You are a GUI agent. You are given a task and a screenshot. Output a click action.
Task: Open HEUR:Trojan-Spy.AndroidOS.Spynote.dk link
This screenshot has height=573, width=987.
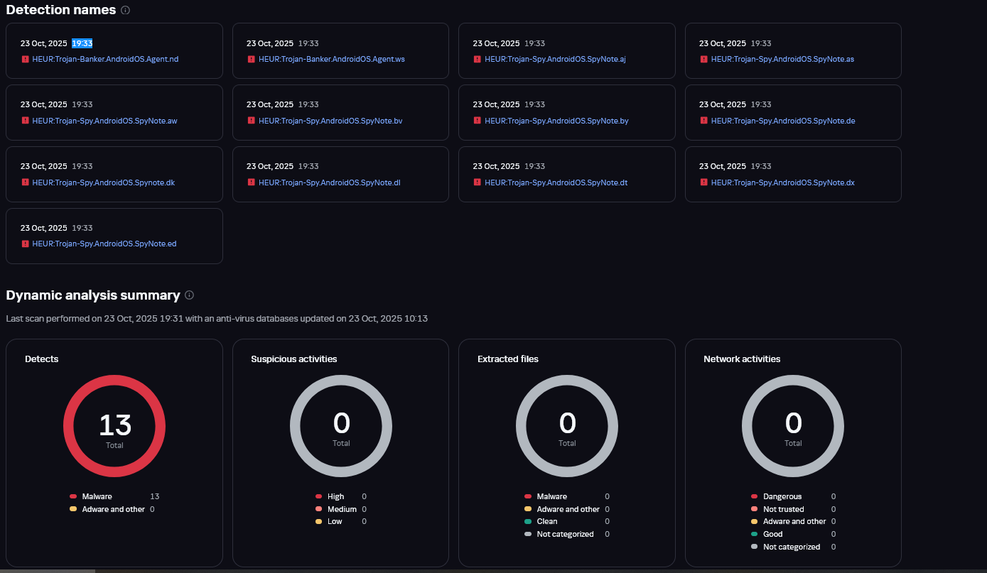pyautogui.click(x=103, y=182)
